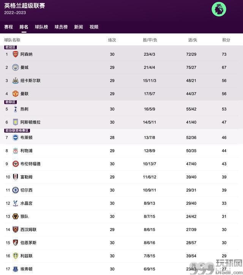Click the Premier League lion logo
This screenshot has width=243, height=275.
click(x=219, y=9)
